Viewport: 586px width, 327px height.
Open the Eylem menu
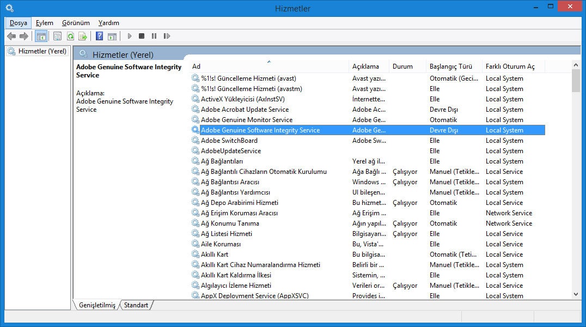click(x=45, y=23)
